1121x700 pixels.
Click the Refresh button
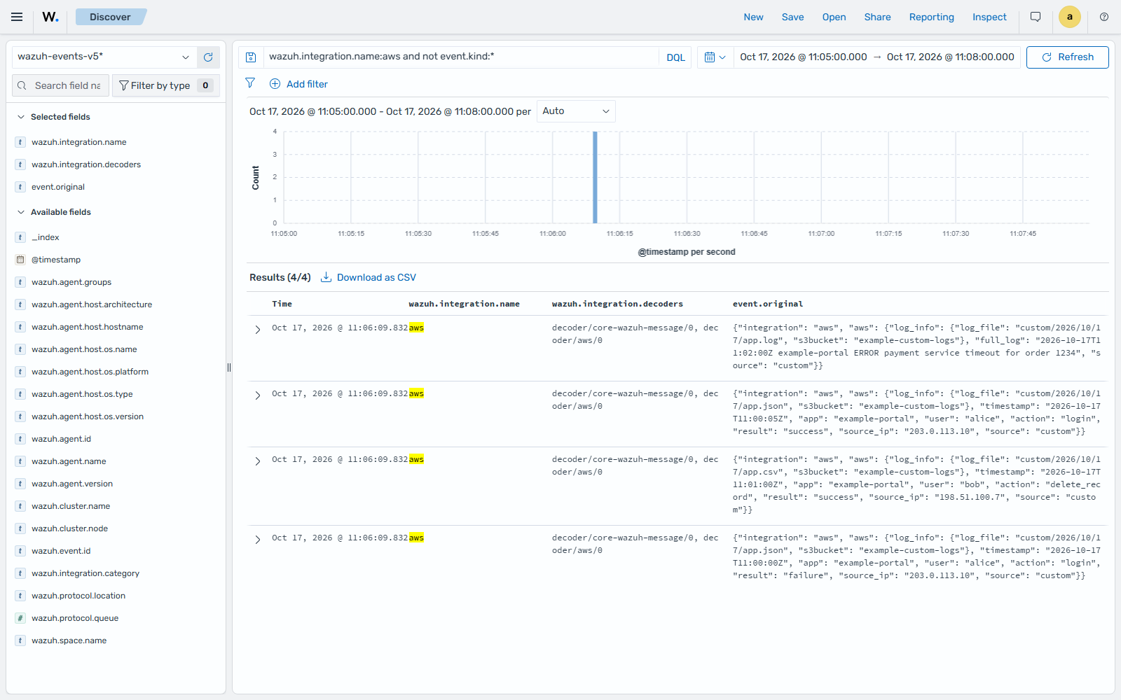(x=1067, y=57)
